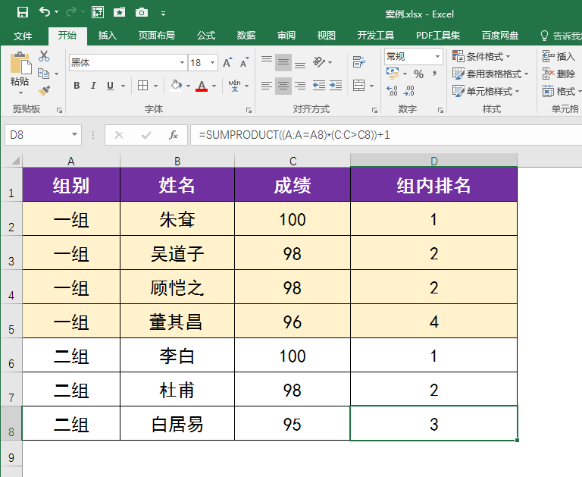Toggle Underline formatting

click(110, 86)
